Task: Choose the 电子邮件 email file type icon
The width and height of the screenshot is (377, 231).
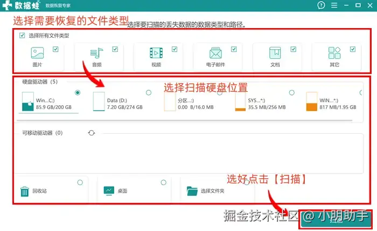Action: point(215,53)
